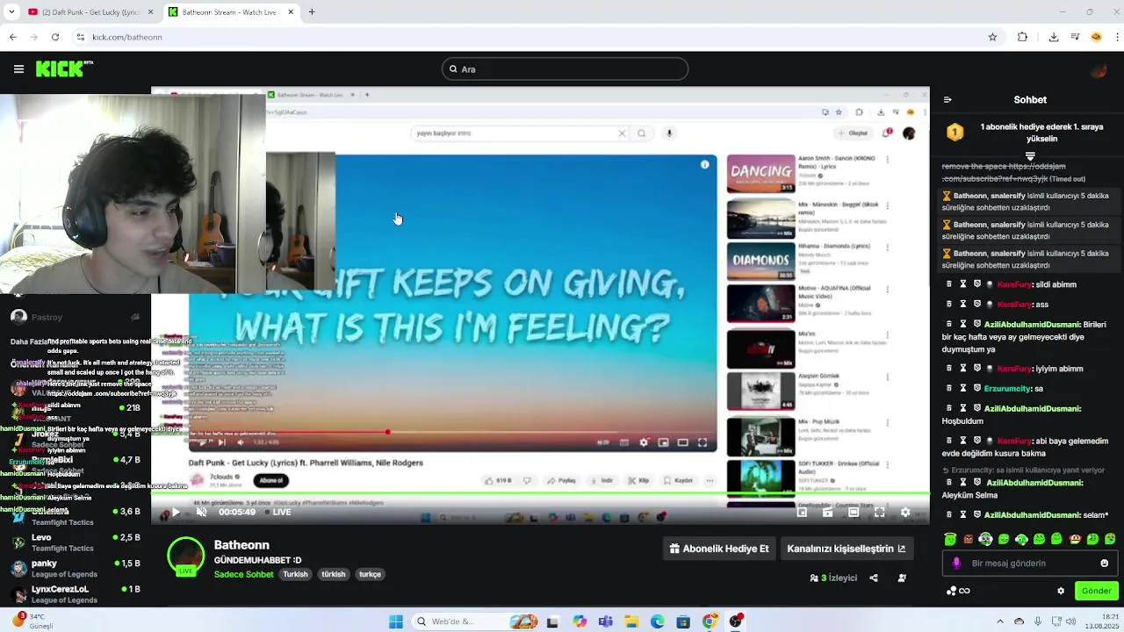The image size is (1124, 632).
Task: Open a new browser tab
Action: click(x=312, y=12)
